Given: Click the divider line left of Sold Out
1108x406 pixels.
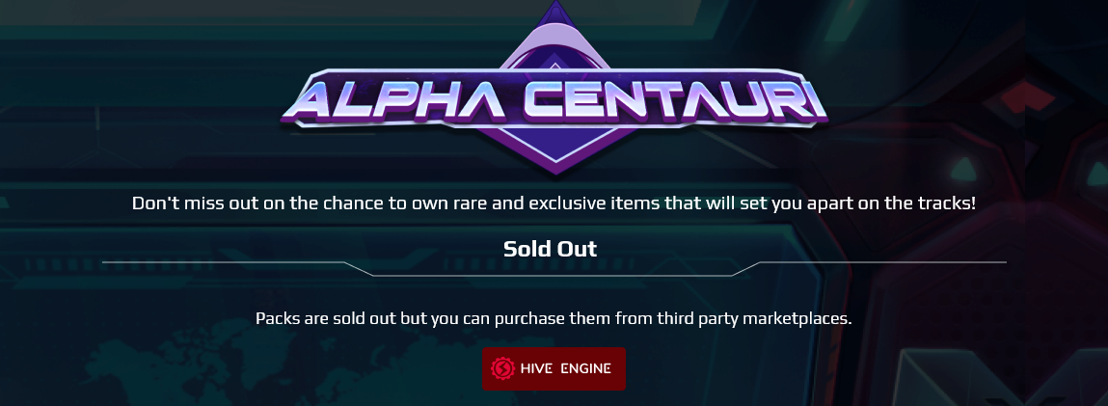Looking at the screenshot, I should point(222,261).
